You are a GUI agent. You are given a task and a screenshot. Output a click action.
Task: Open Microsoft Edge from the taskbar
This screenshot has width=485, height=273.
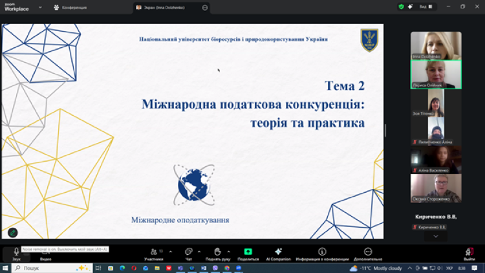[122, 268]
